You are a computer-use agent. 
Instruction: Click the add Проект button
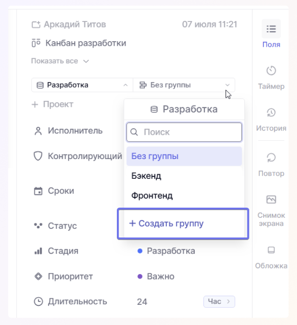pos(52,105)
